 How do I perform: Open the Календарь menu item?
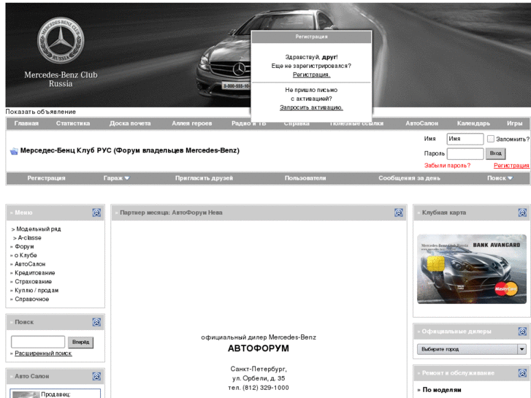(x=473, y=123)
